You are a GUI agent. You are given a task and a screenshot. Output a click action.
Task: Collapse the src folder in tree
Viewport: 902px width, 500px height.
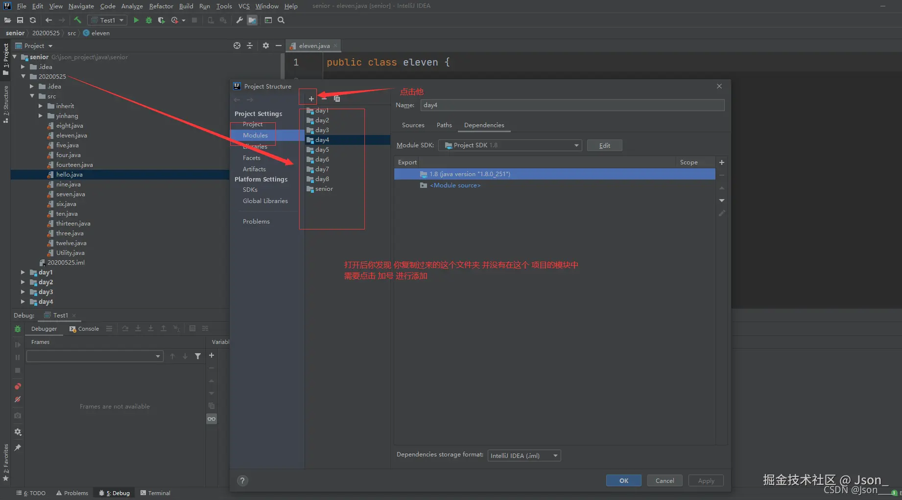pos(32,96)
